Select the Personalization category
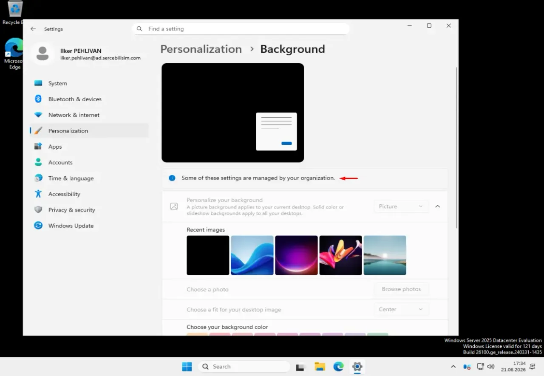This screenshot has width=544, height=376. 89,131
